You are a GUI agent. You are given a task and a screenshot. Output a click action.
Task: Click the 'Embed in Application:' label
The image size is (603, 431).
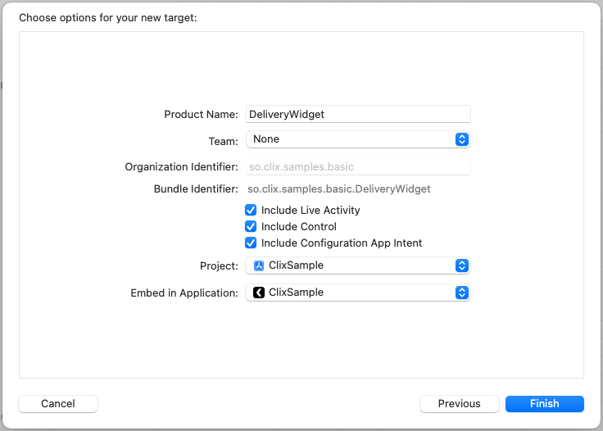point(184,293)
